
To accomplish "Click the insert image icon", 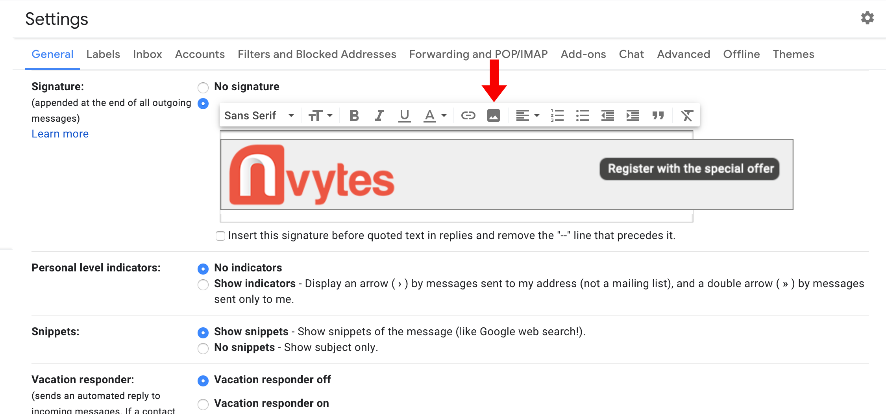I will 493,115.
